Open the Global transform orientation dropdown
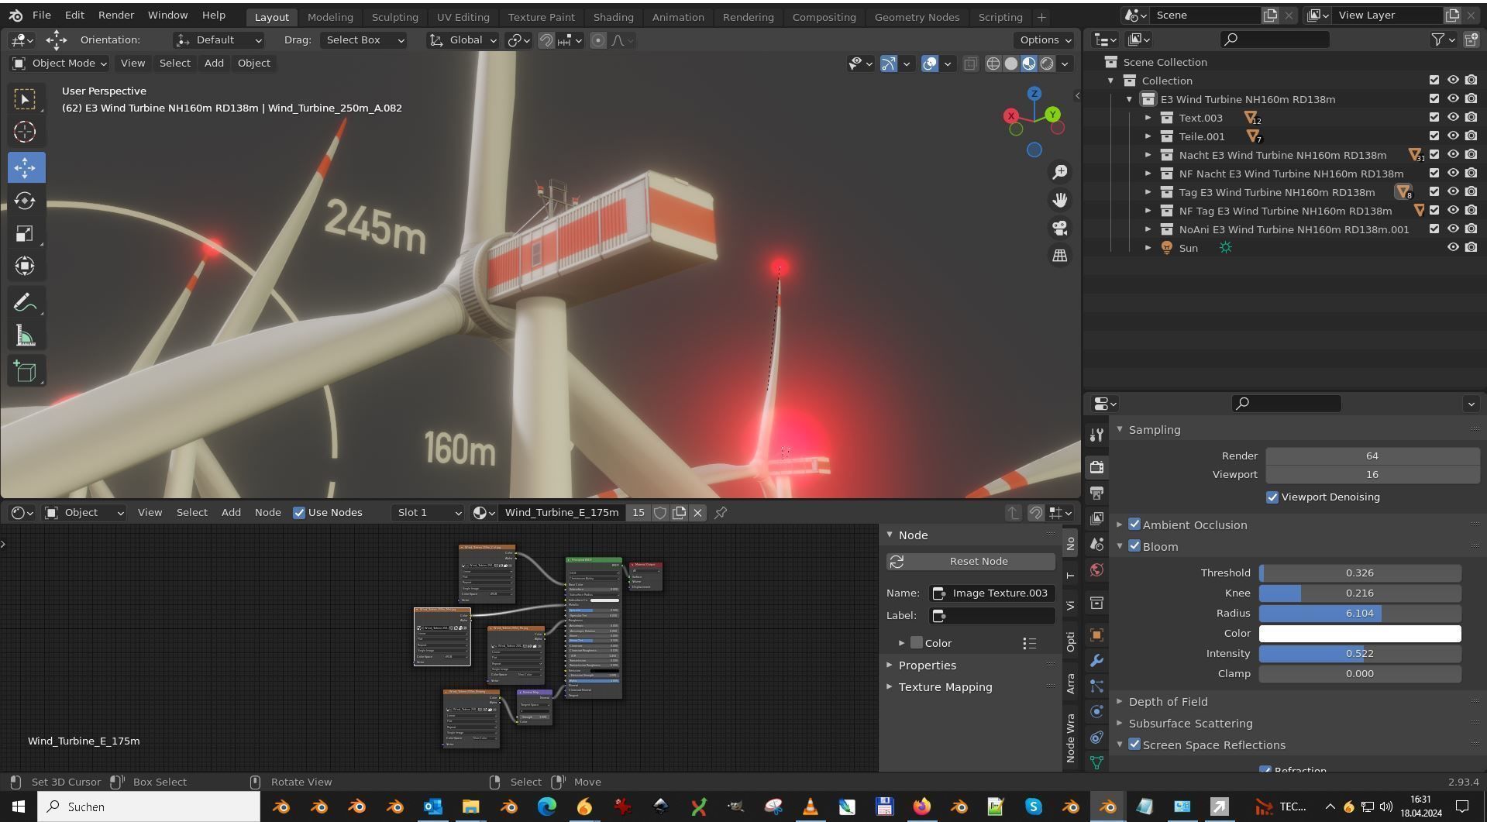 click(x=463, y=40)
